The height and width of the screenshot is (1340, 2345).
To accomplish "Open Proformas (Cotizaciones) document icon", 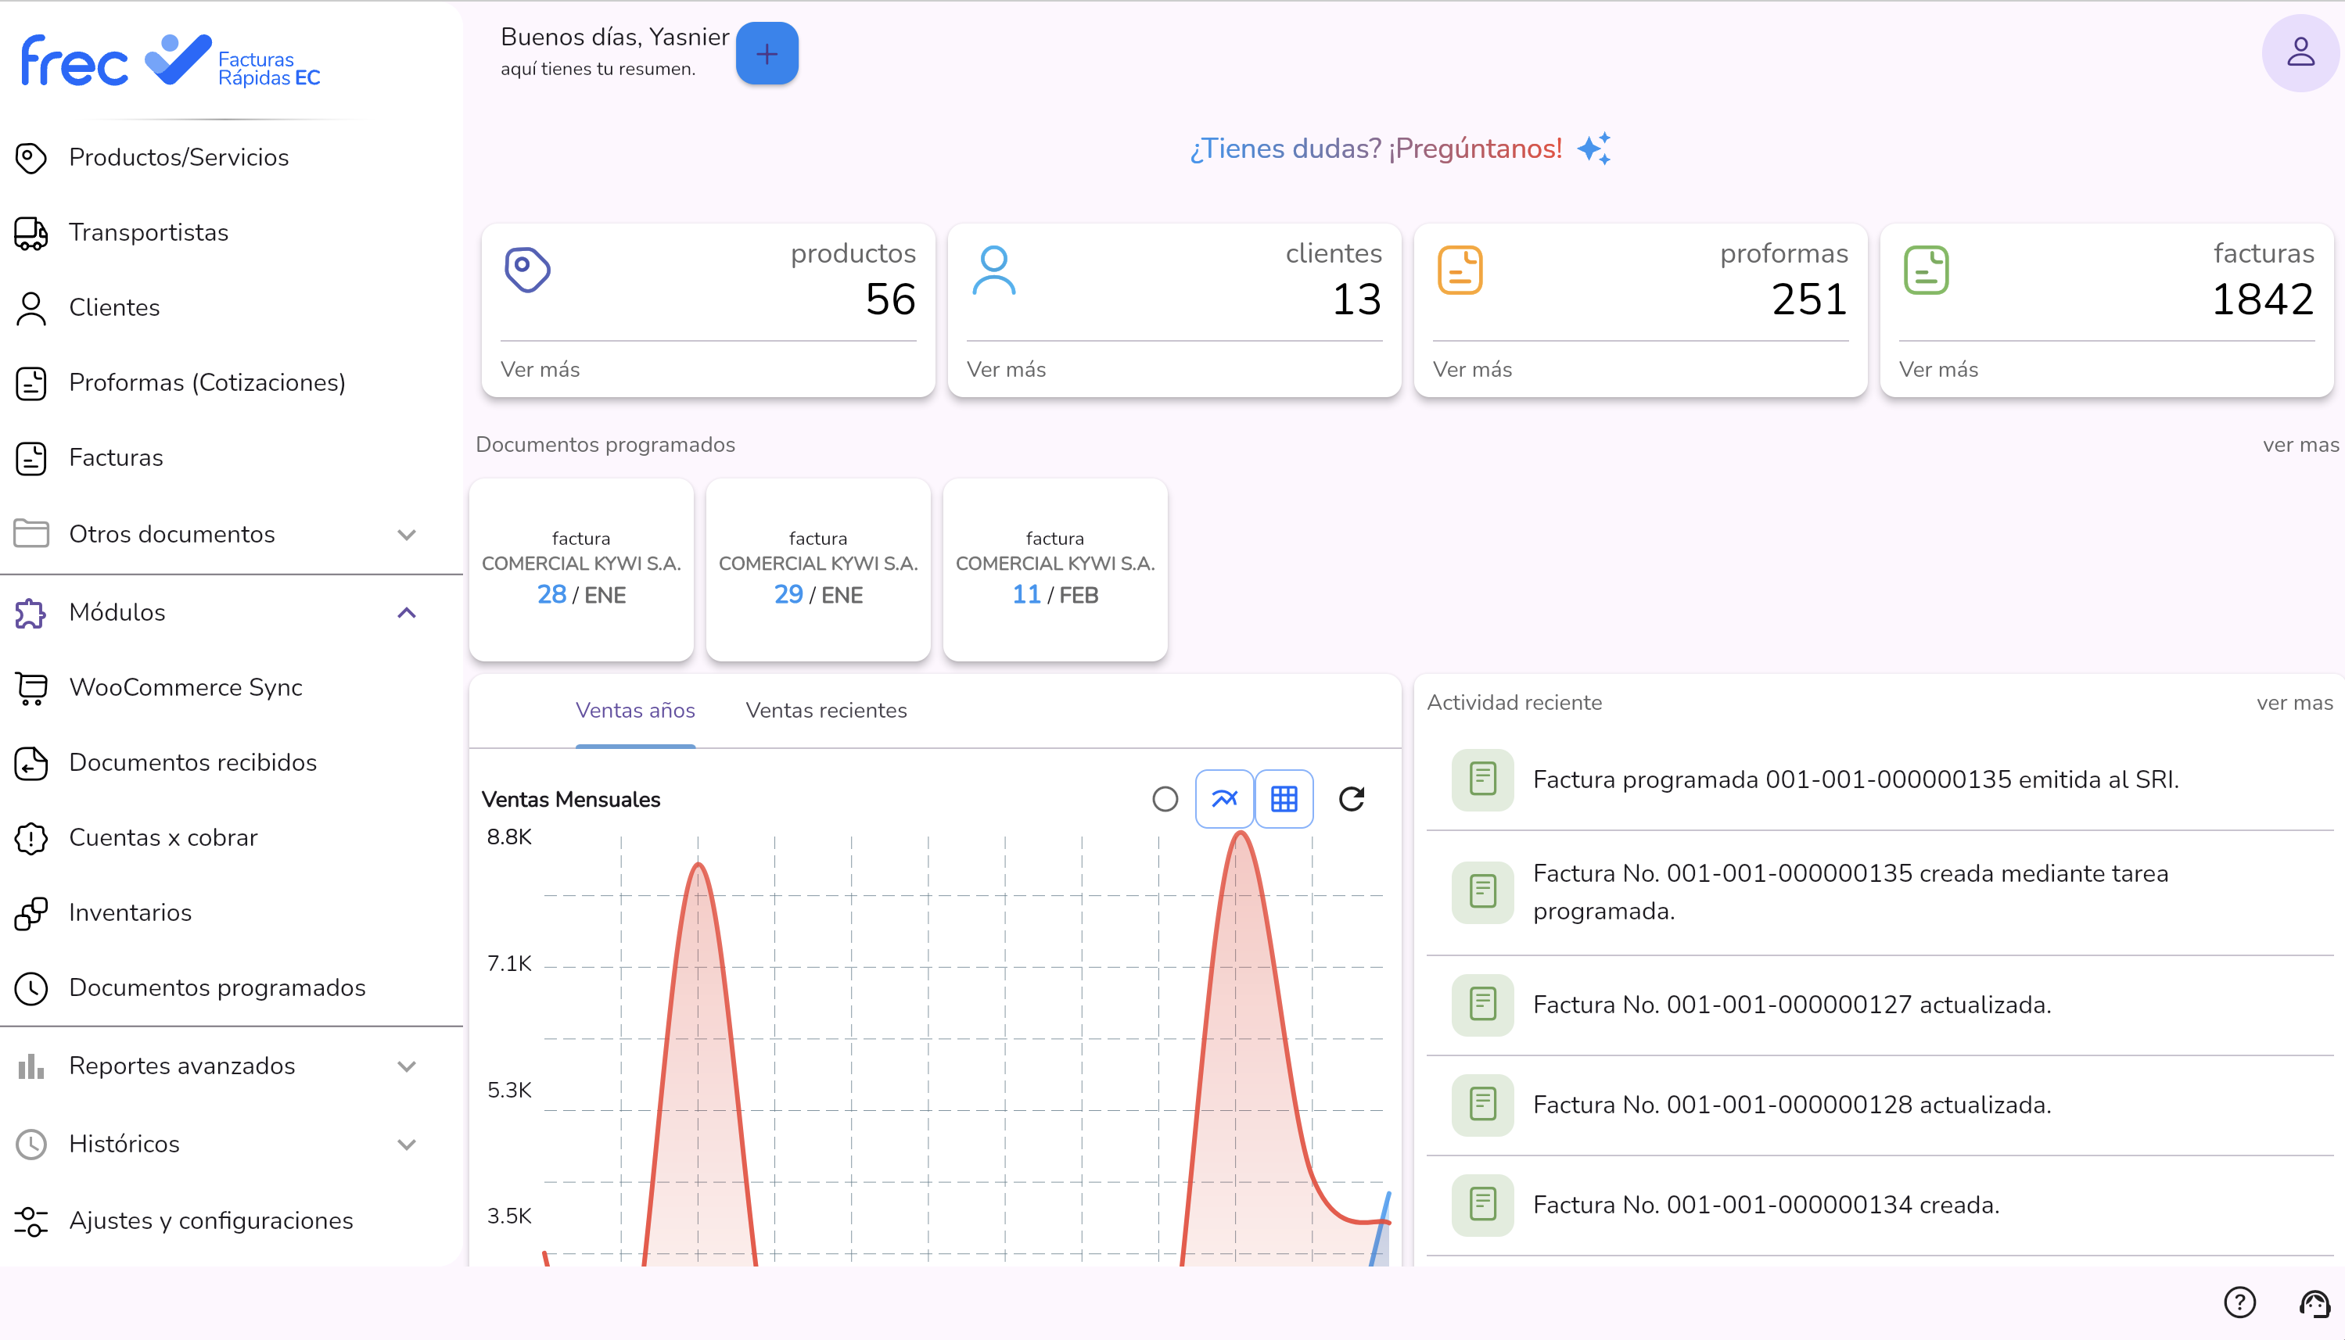I will click(31, 383).
